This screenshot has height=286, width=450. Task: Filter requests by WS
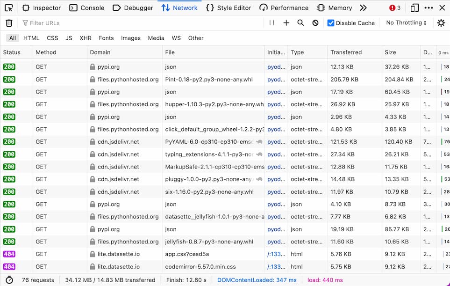(x=176, y=38)
